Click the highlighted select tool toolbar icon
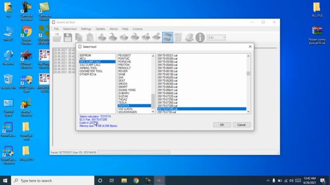 point(168,38)
